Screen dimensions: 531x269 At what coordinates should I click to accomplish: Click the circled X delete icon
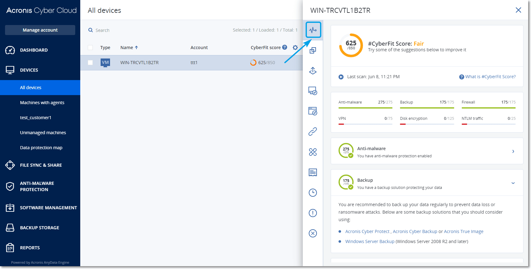313,233
